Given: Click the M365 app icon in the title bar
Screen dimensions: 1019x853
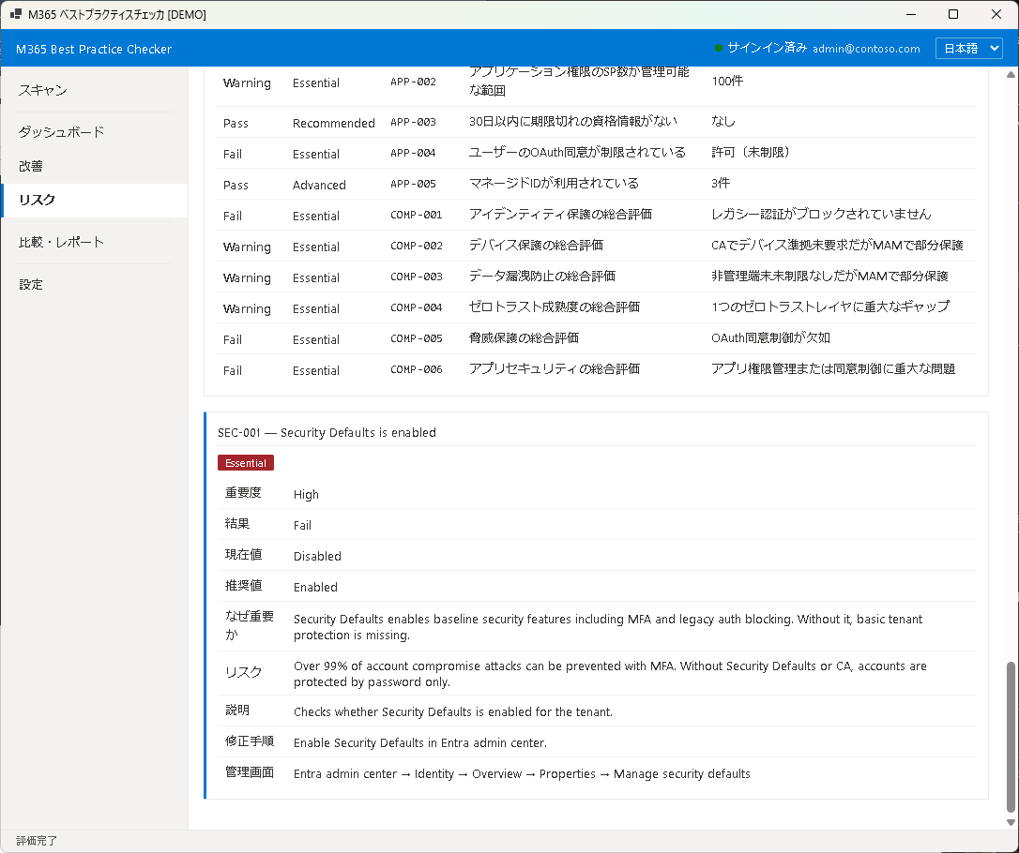Looking at the screenshot, I should click(x=15, y=14).
